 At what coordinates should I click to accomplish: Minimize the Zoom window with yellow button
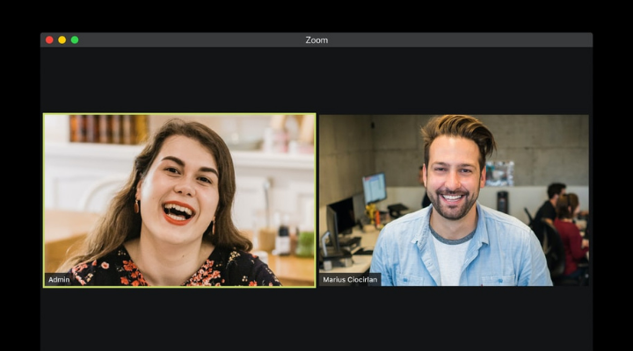click(x=62, y=39)
